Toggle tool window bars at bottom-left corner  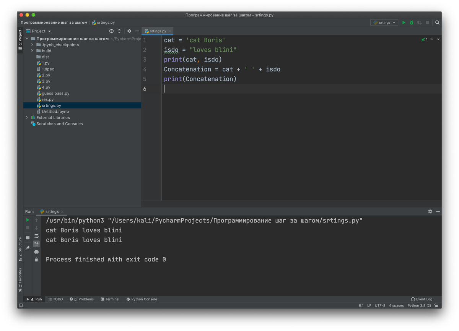(21, 306)
